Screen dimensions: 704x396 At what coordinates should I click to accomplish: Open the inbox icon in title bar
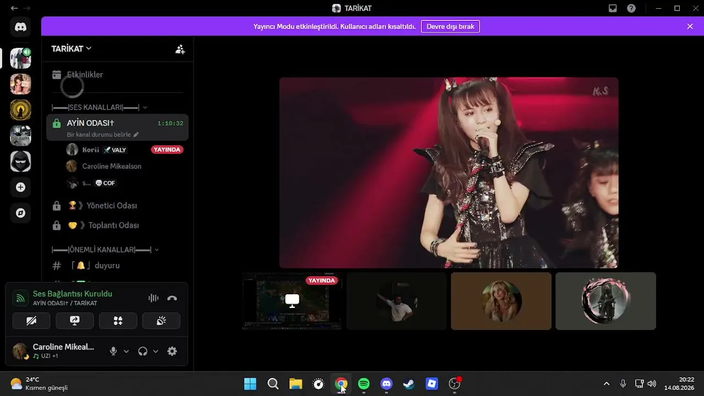(x=613, y=8)
